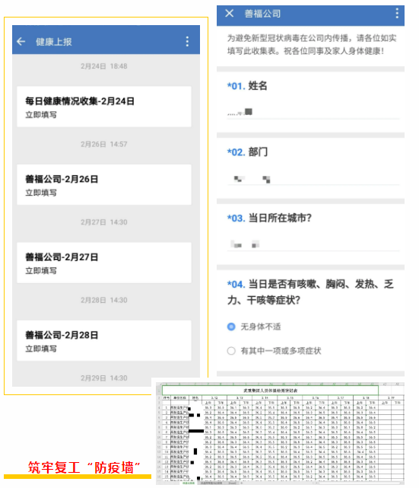This screenshot has height=488, width=419.
Task: Open the 善福公司-2月28日 card
Action: pos(104,340)
